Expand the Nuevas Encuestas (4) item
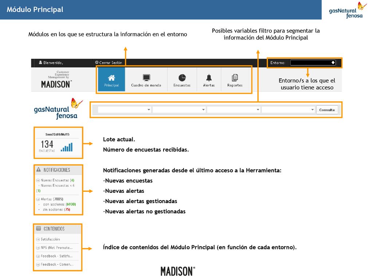The image size is (373, 280). (x=55, y=180)
